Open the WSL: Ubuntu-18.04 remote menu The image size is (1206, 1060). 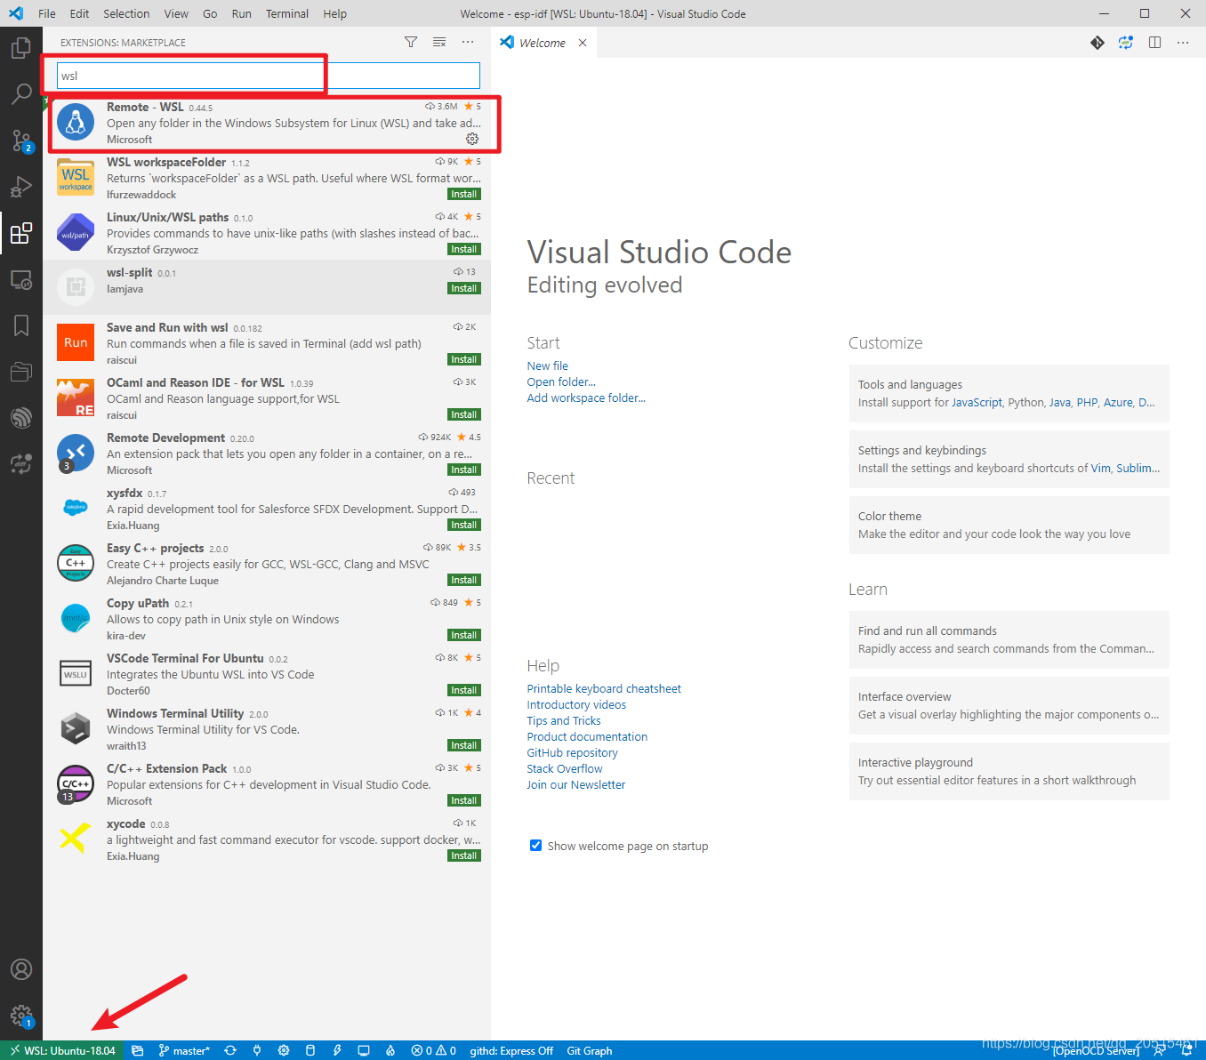pyautogui.click(x=62, y=1050)
